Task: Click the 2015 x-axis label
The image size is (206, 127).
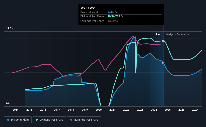Action: pyautogui.click(x=29, y=110)
